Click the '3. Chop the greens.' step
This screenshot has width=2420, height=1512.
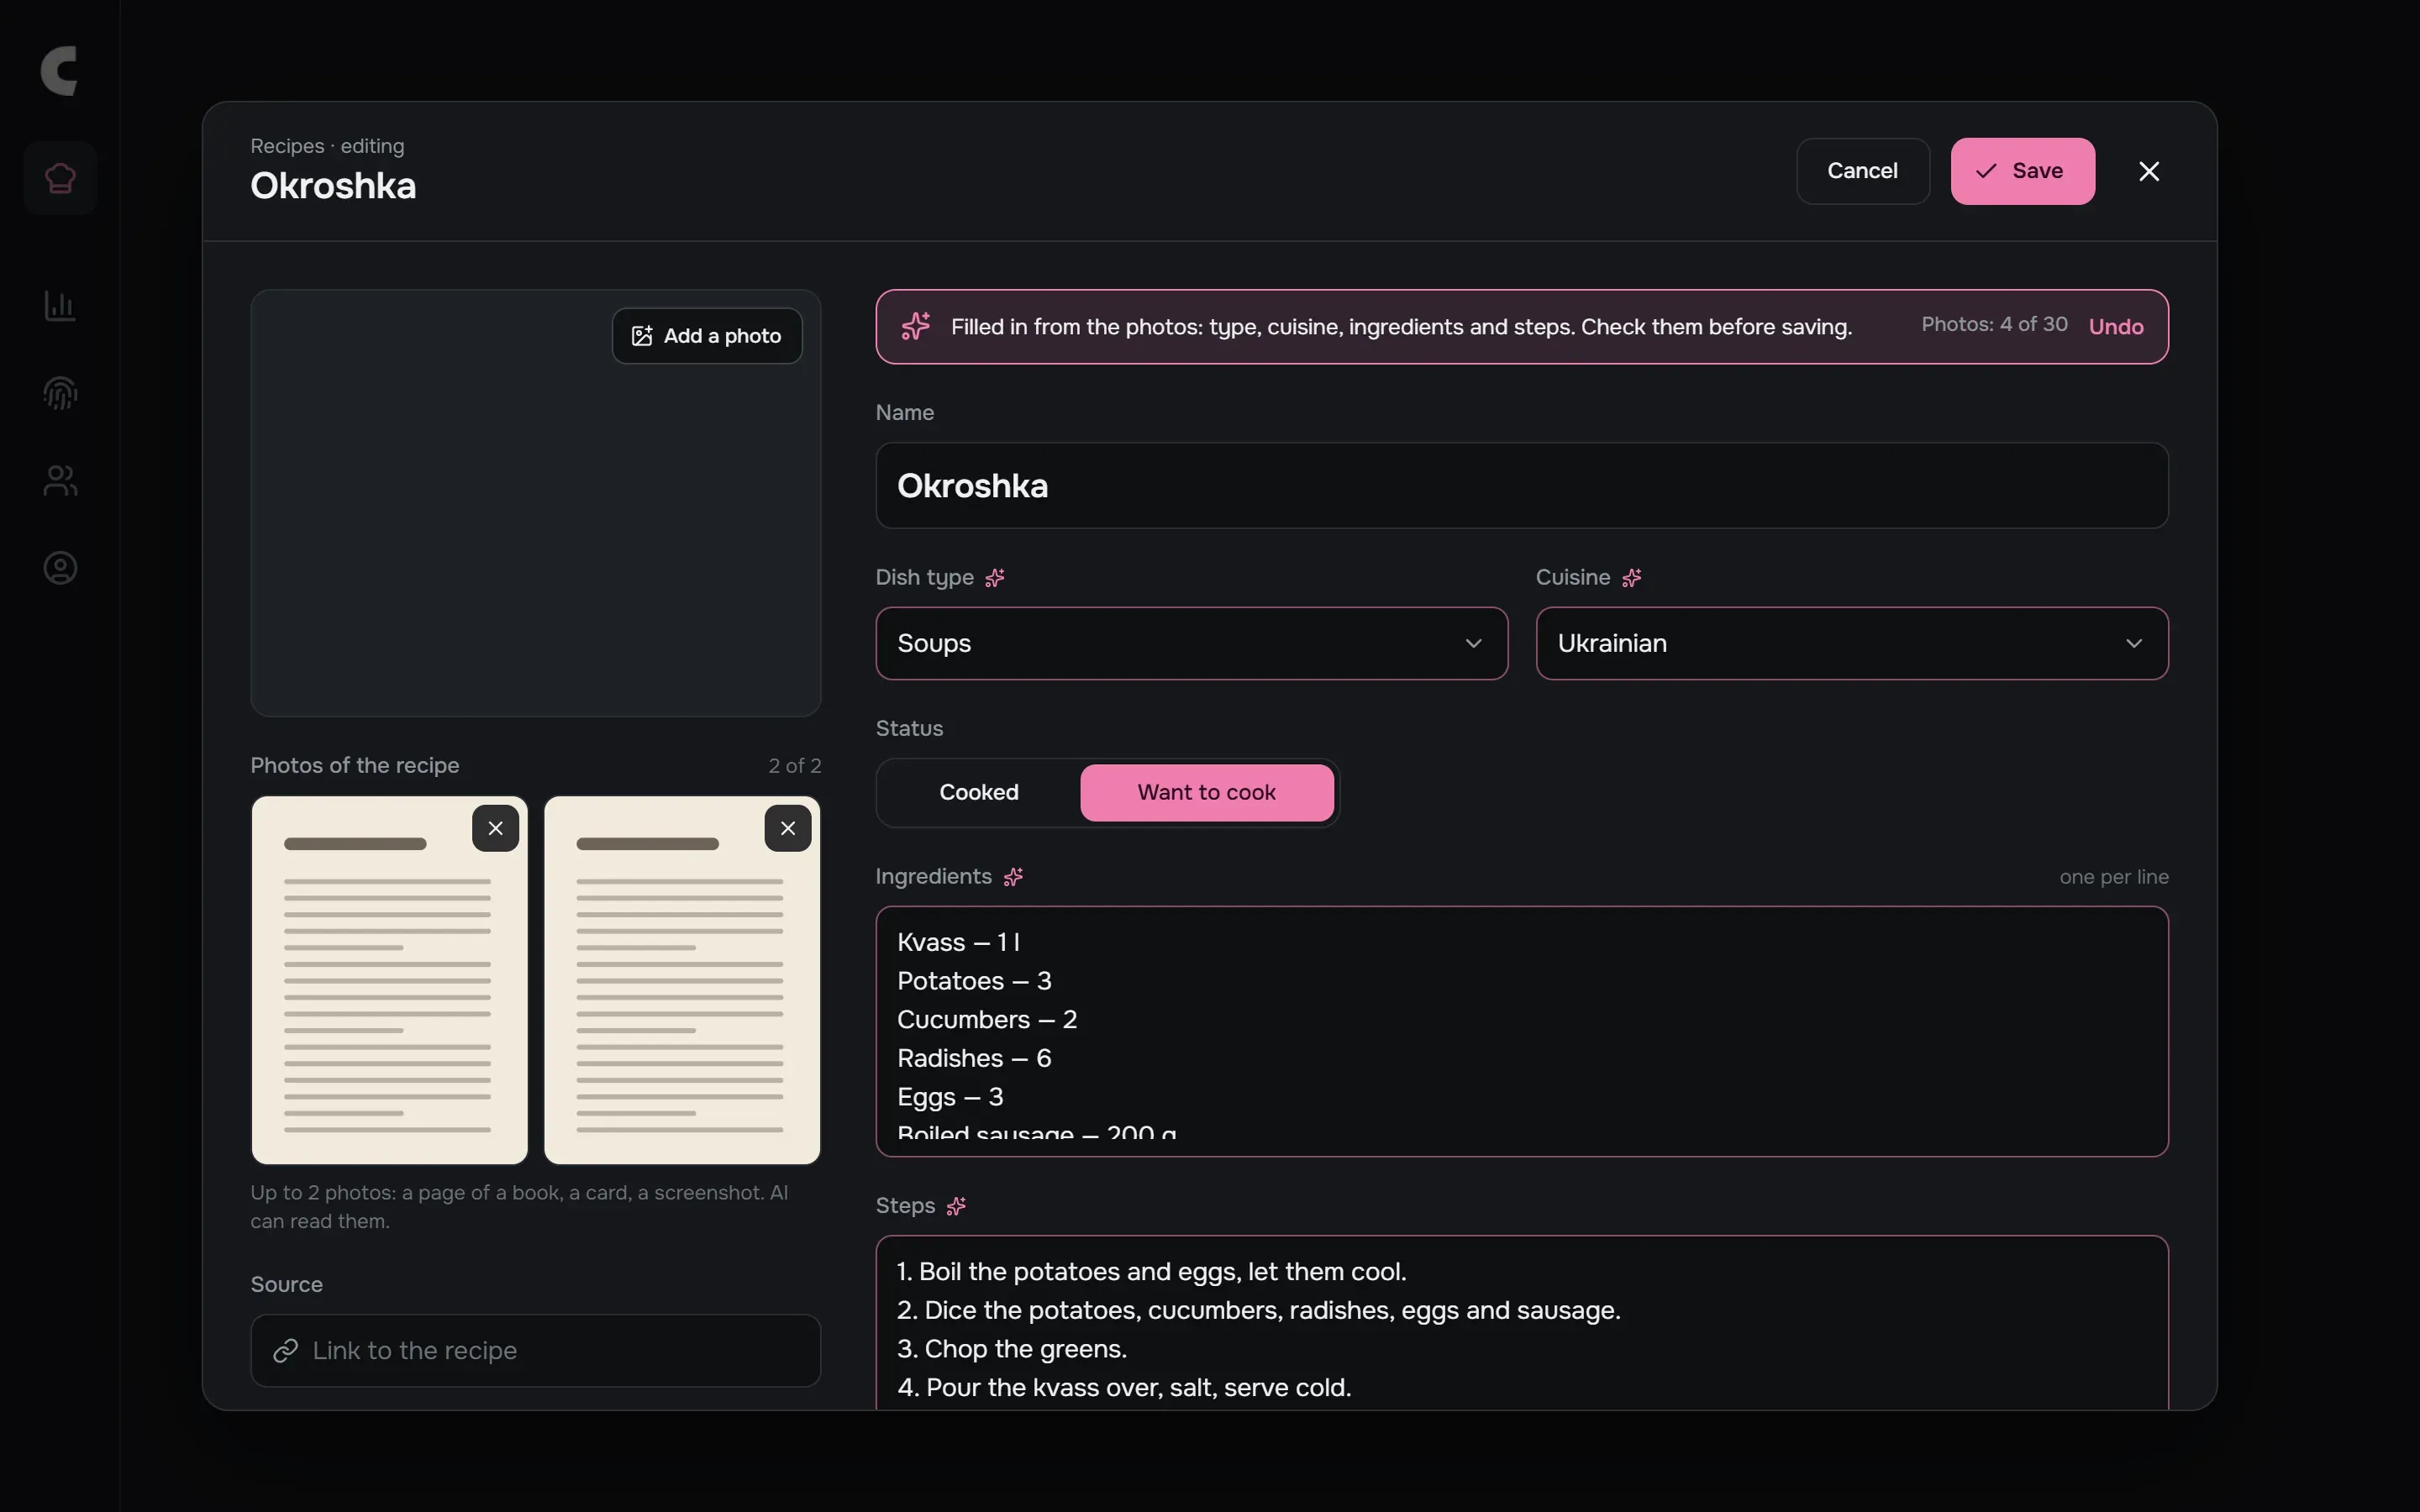(1012, 1350)
